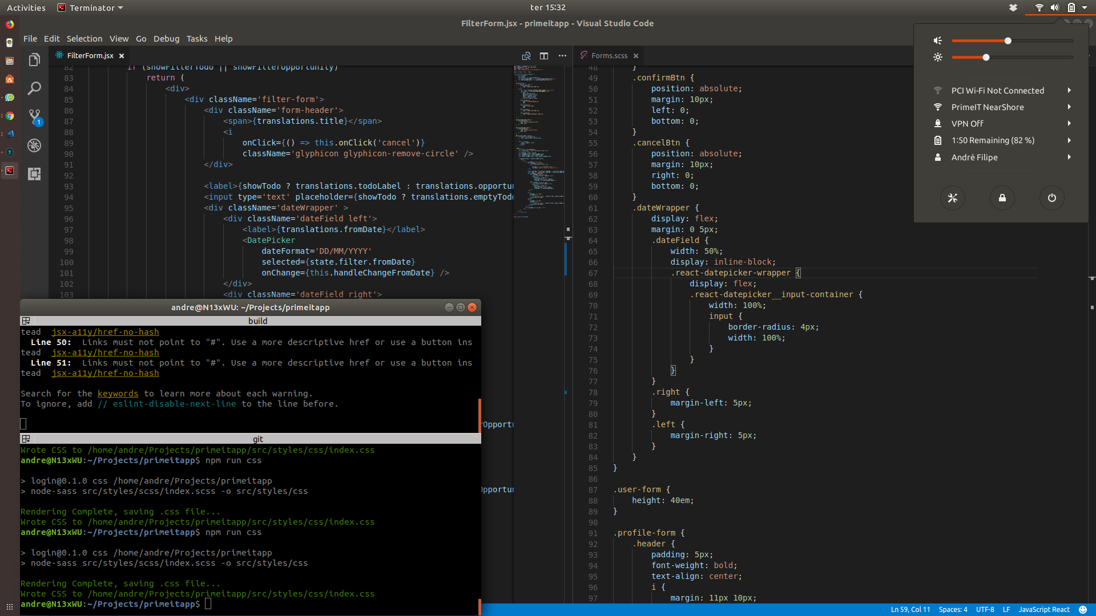Open the Terminator dock icon
1096x616 pixels.
click(x=10, y=171)
